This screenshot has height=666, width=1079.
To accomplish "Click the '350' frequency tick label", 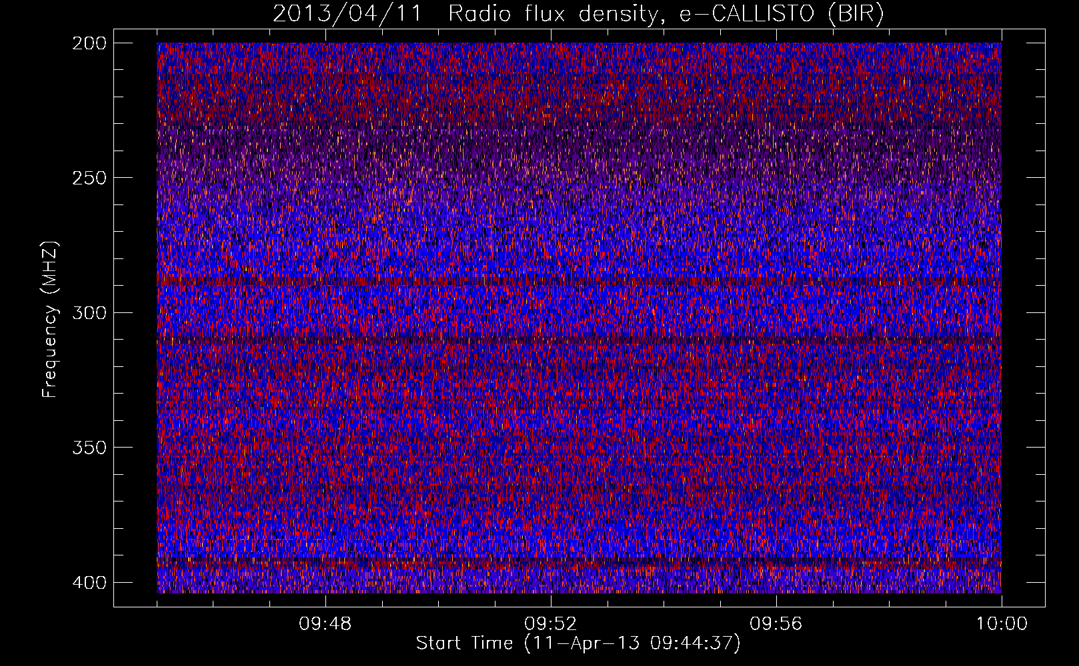I will [89, 447].
